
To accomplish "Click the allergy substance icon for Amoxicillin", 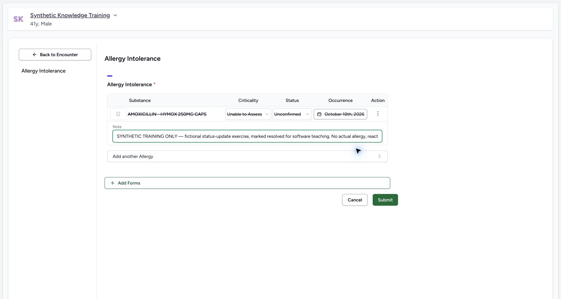I will [118, 114].
